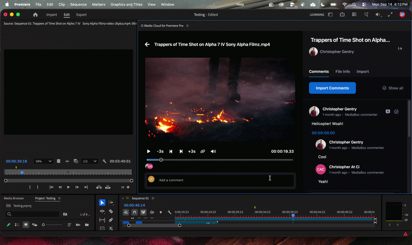Mute the Ci player volume icon
This screenshot has width=412, height=245.
coord(213,151)
